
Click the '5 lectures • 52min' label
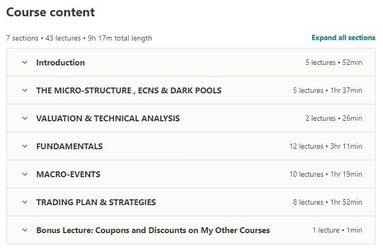tap(334, 62)
